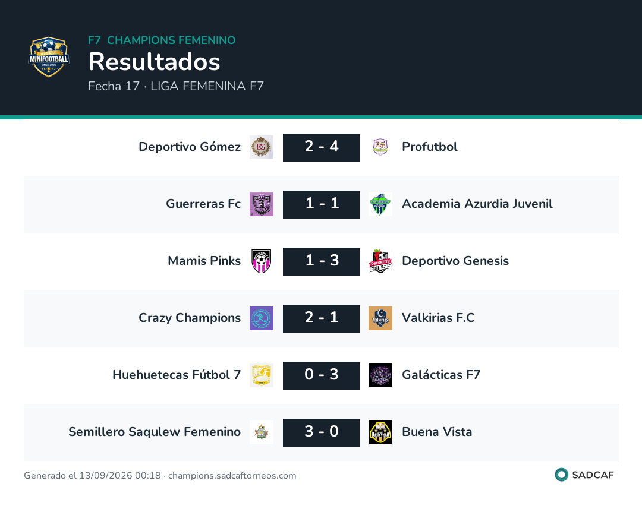Click the Academia Azurdia Juvenil crest

380,204
